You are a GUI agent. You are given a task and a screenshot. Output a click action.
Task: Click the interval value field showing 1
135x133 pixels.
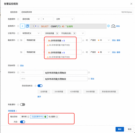[47, 19]
